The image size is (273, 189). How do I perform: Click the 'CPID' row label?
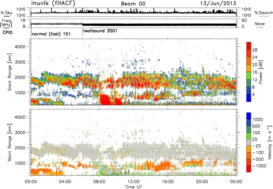click(8, 32)
